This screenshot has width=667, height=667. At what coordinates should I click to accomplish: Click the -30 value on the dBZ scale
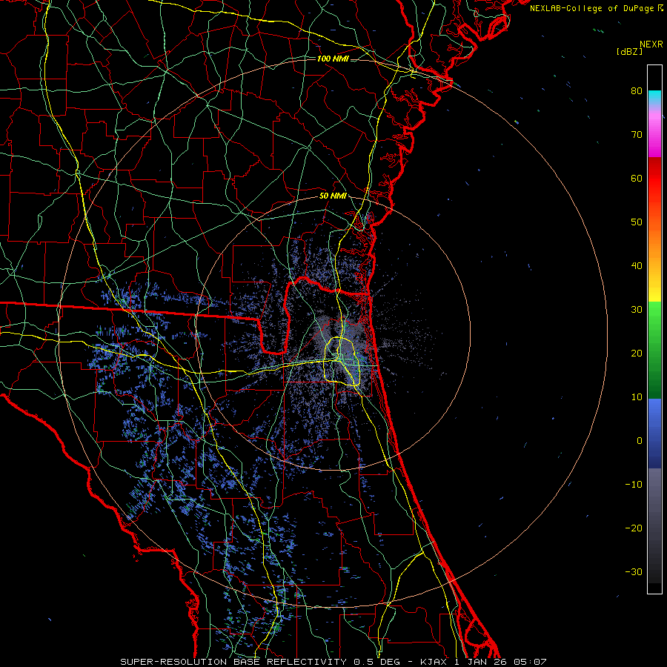(634, 571)
